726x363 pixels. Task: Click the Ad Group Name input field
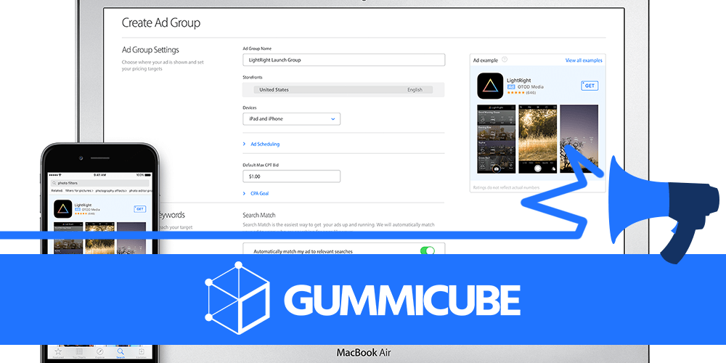(x=343, y=60)
